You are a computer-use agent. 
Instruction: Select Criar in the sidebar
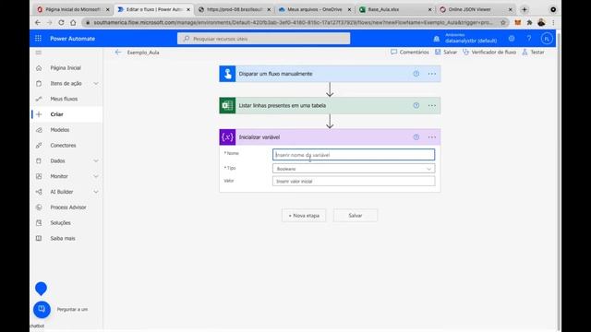(66, 114)
